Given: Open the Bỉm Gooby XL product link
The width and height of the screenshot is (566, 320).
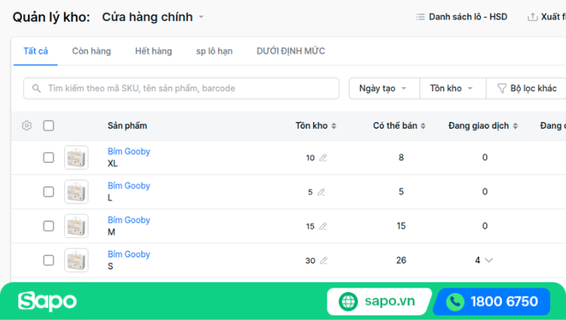Looking at the screenshot, I should [x=129, y=151].
